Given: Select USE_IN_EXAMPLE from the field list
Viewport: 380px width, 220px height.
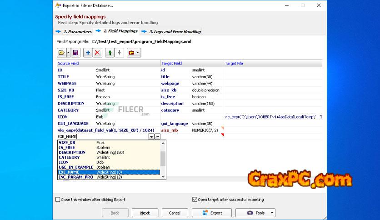Looking at the screenshot, I should point(75,167).
